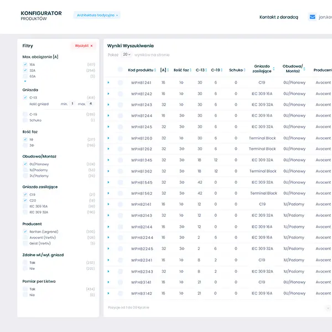
Task: Sort by C-19 column sort icon
Action: (x=222, y=70)
